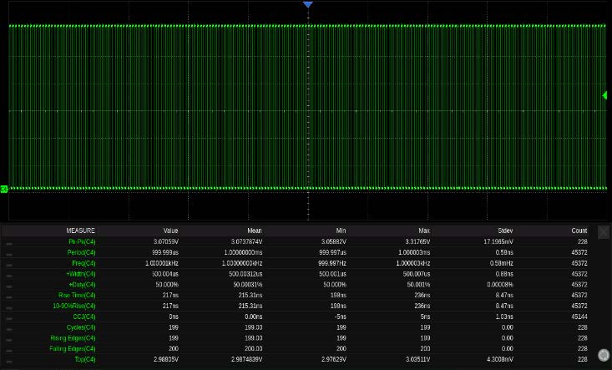Click the dash icon beside Freq(C4)
This screenshot has width=612, height=370.
click(x=9, y=263)
